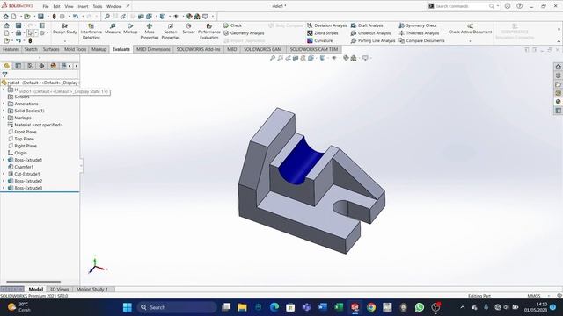Switch to the Mold Tools tab
This screenshot has width=563, height=316.
click(75, 49)
